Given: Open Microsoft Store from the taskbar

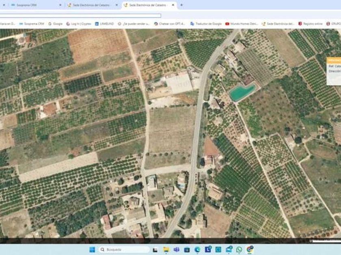Looking at the screenshot, I should (x=187, y=249).
